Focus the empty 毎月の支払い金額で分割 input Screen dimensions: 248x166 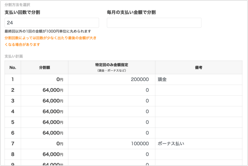click(154, 23)
